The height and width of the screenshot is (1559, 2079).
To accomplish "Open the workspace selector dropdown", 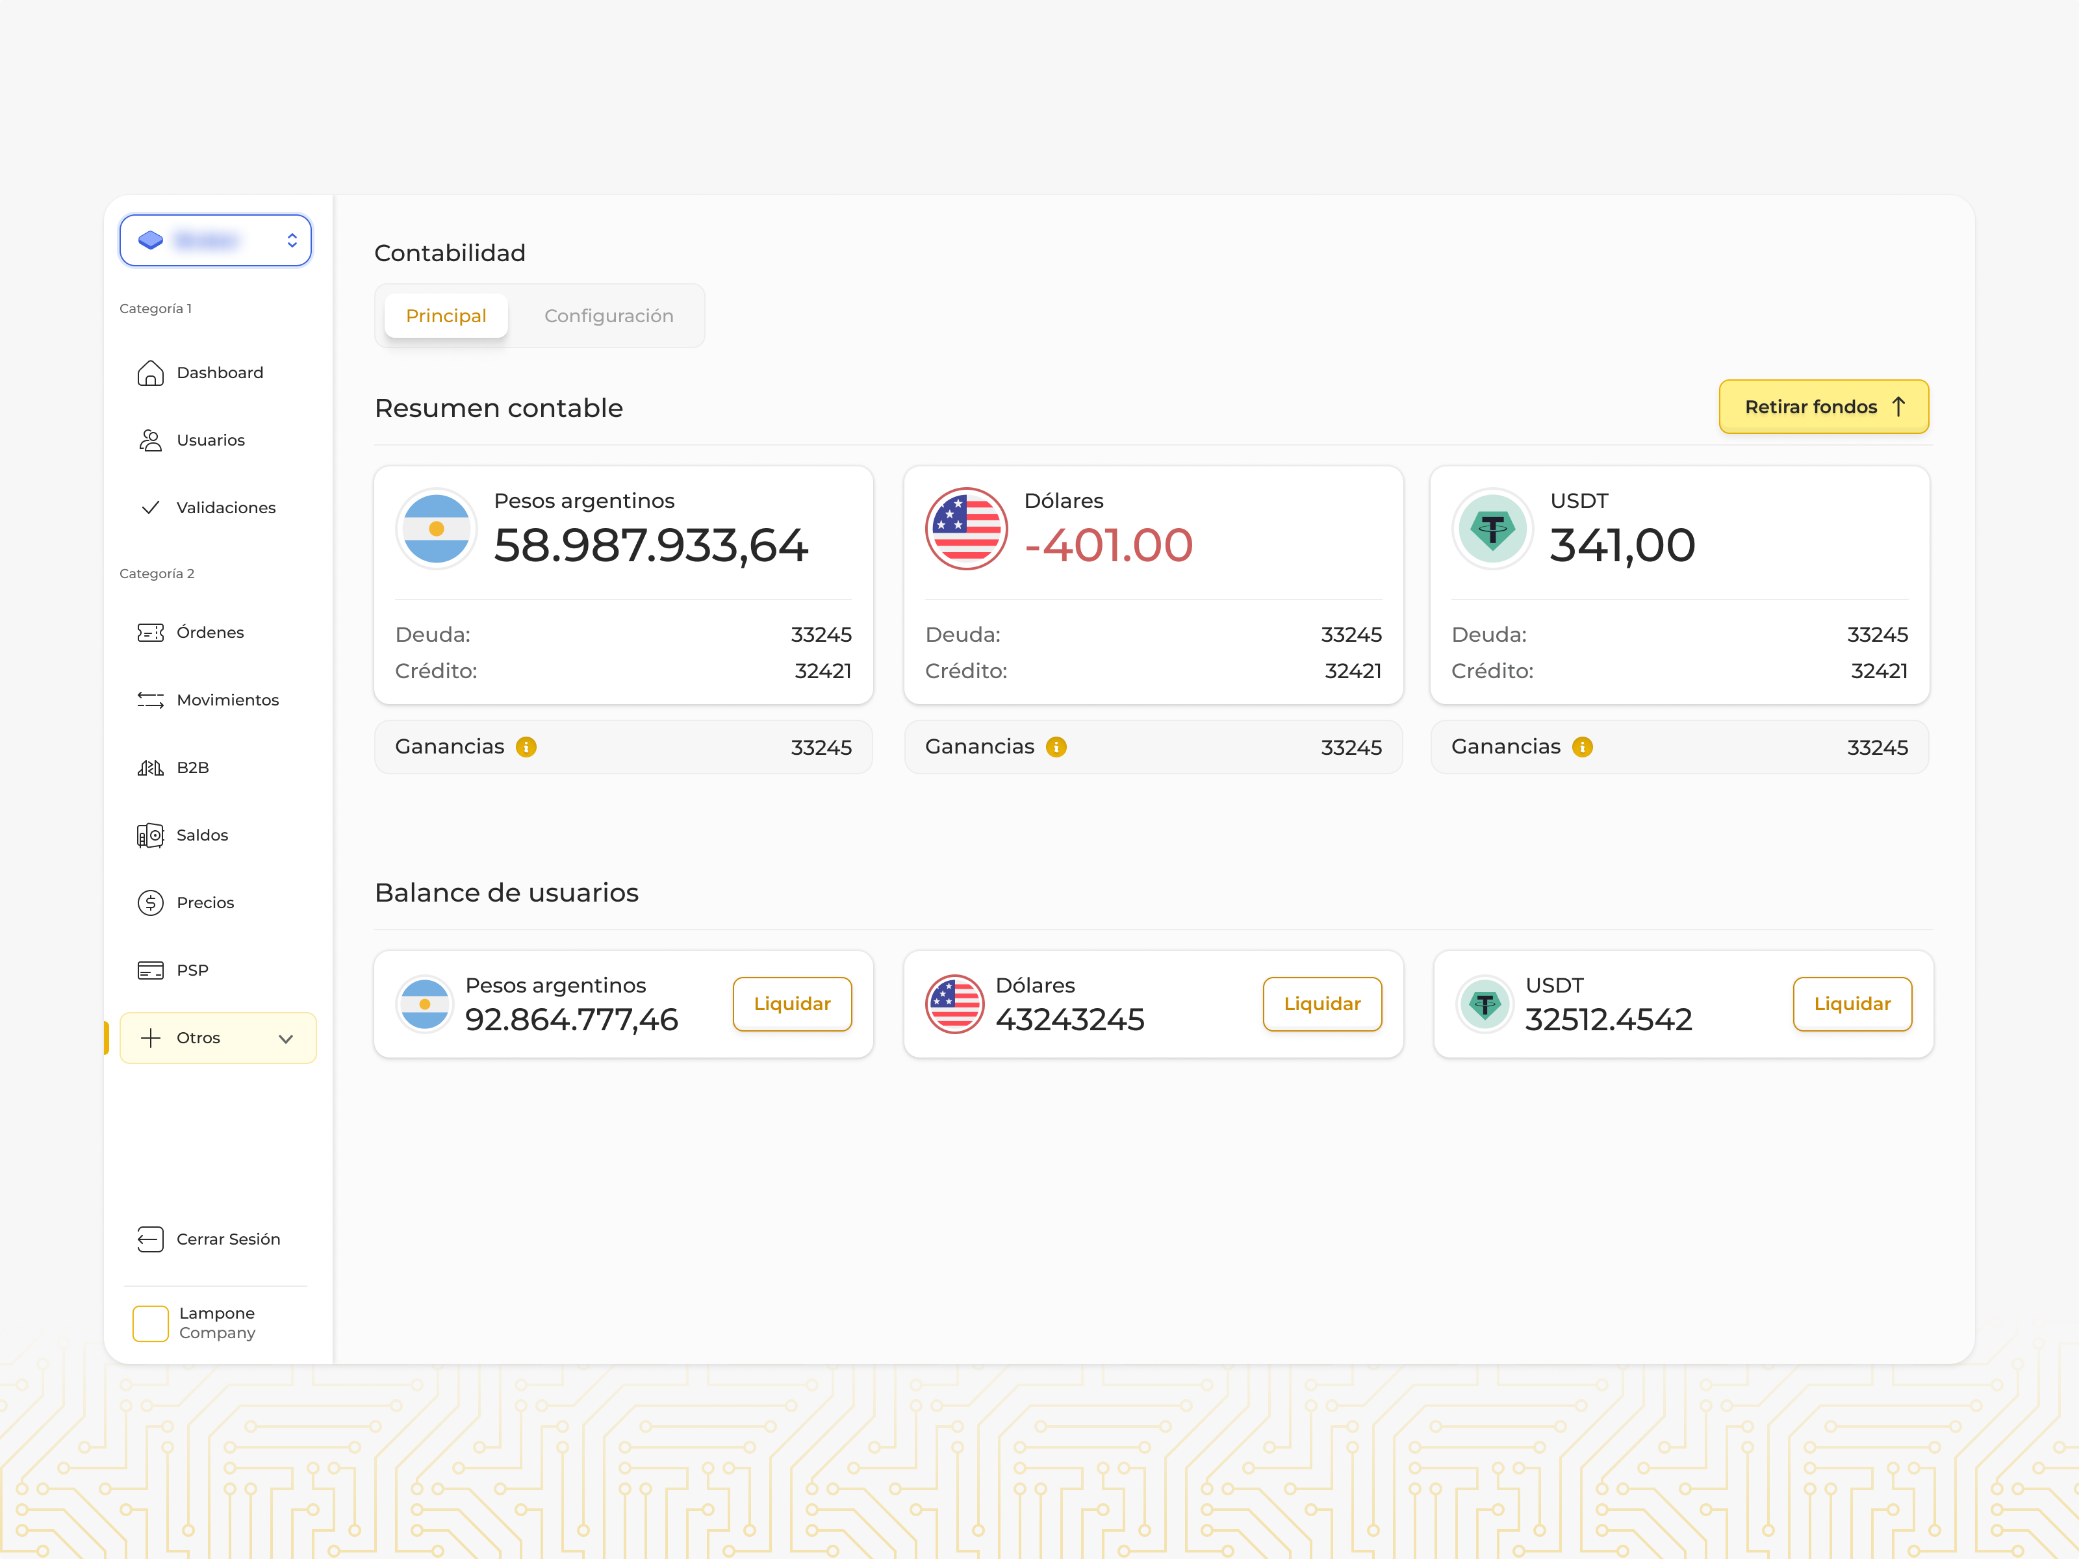I will tap(216, 240).
